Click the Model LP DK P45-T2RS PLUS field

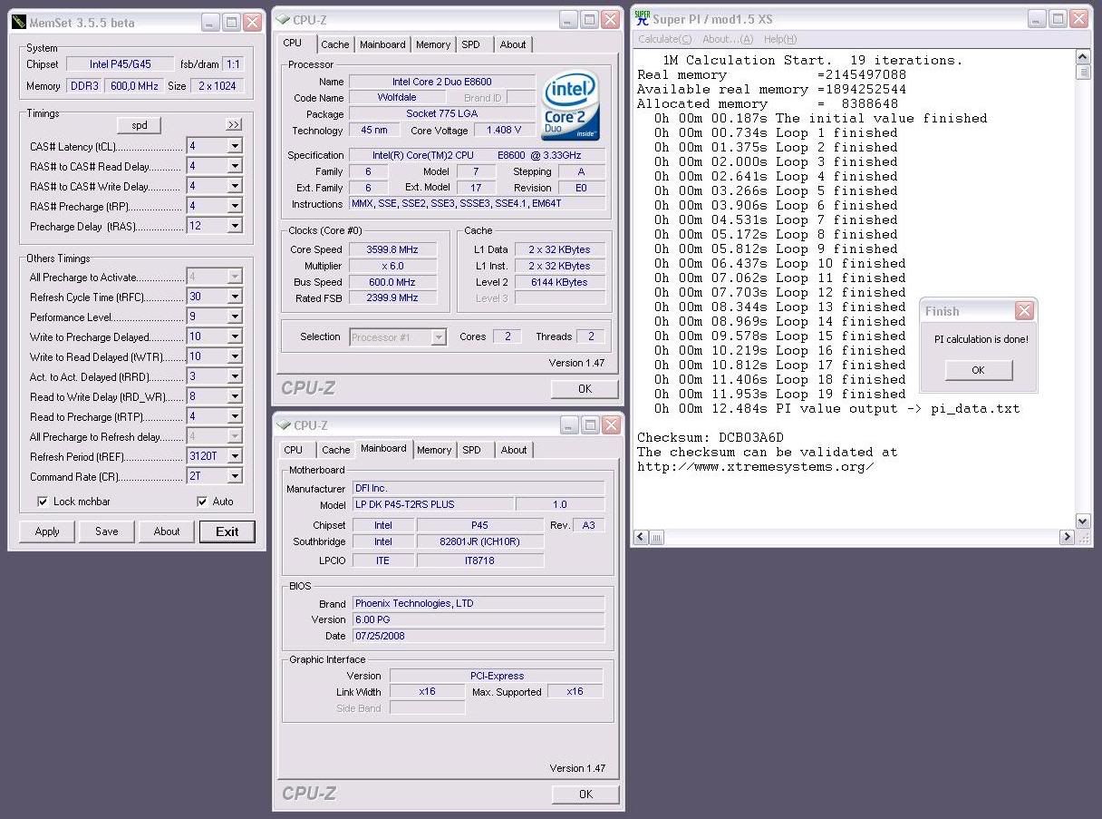[431, 504]
